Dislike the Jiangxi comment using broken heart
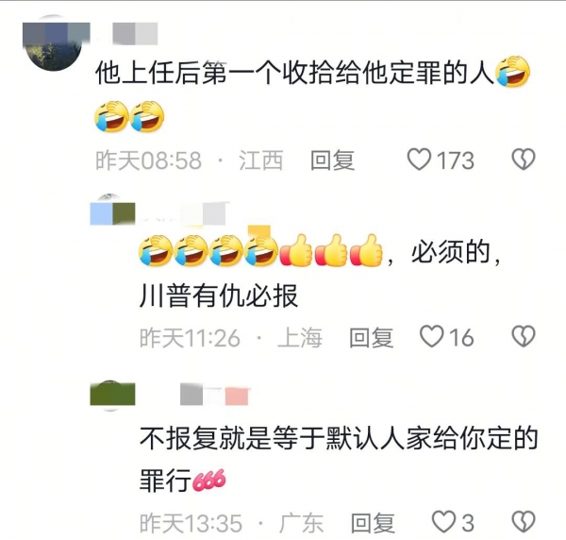This screenshot has width=566, height=540. 524,160
